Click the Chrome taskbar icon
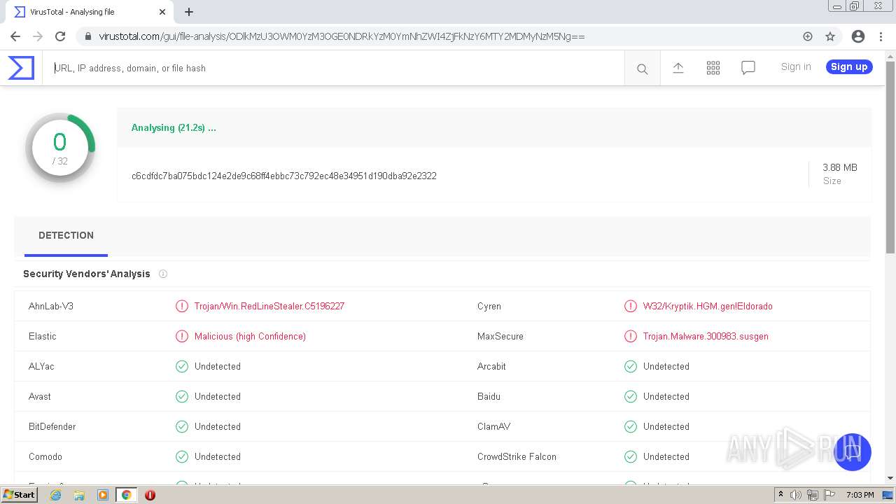The width and height of the screenshot is (896, 504). coord(126,495)
